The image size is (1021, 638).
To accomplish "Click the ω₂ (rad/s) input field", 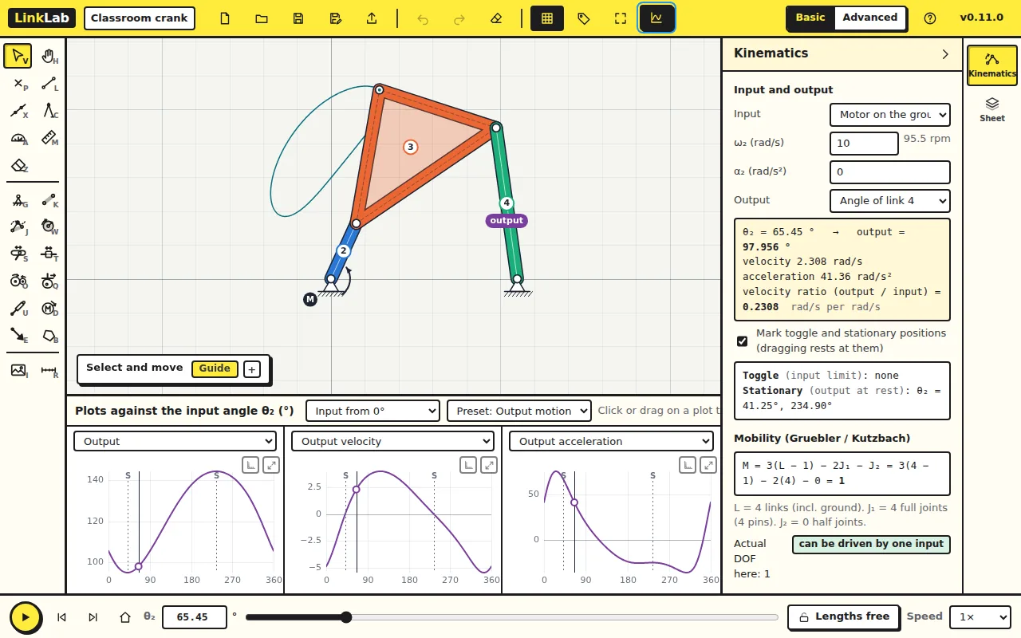I will click(x=864, y=144).
